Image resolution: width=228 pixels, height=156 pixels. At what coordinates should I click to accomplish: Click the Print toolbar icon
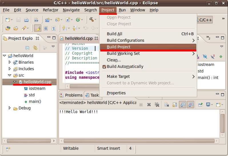26,20
